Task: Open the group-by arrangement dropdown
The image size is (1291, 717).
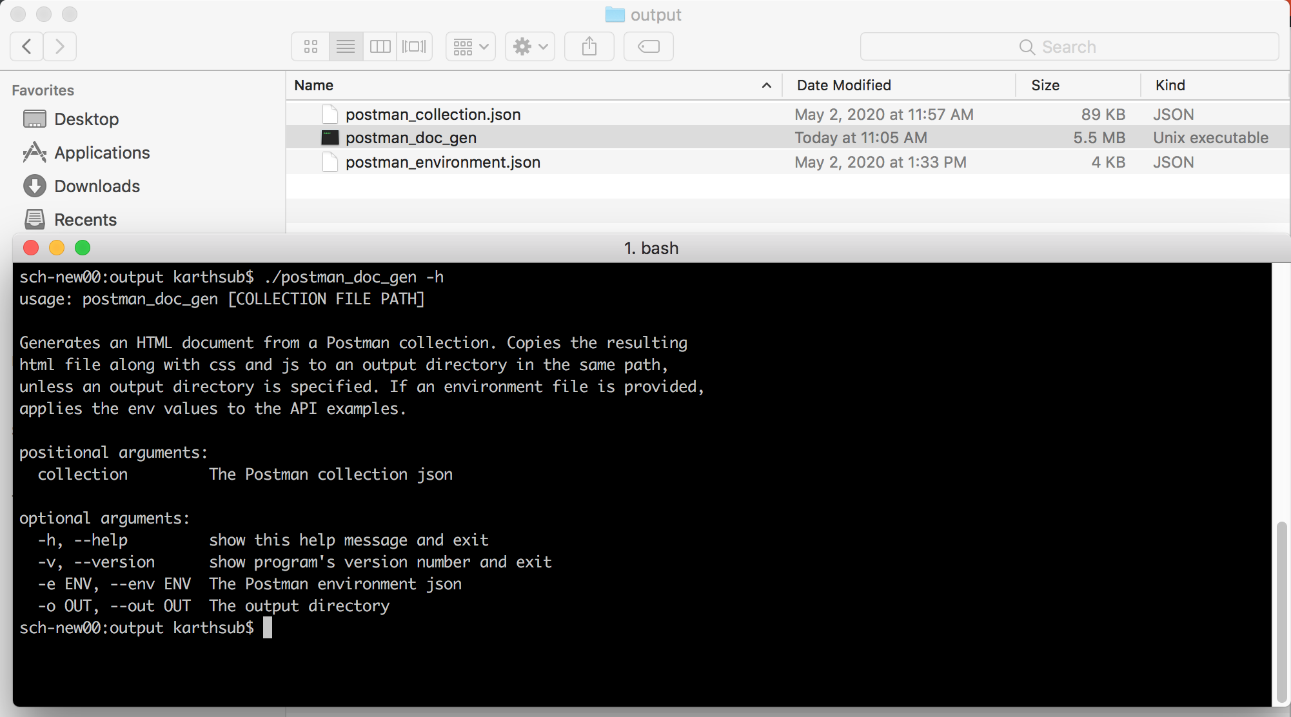Action: pyautogui.click(x=470, y=46)
